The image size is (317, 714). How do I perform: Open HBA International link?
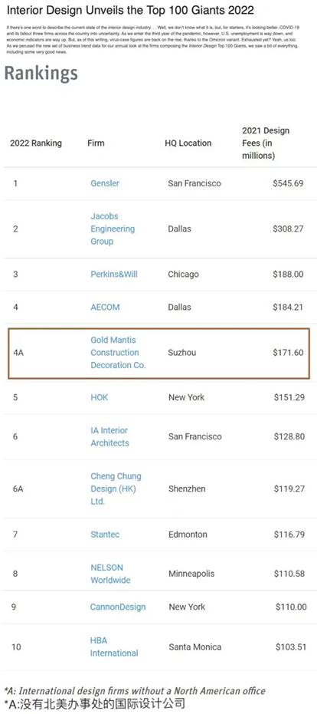click(x=113, y=647)
